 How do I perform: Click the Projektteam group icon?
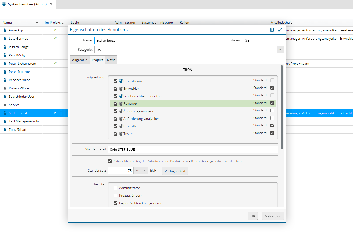pos(121,81)
